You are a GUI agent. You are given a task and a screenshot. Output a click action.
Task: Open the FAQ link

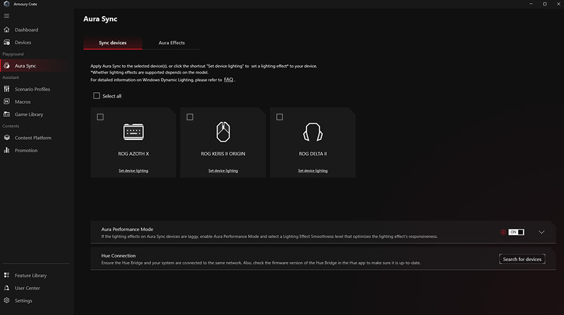[x=228, y=80]
